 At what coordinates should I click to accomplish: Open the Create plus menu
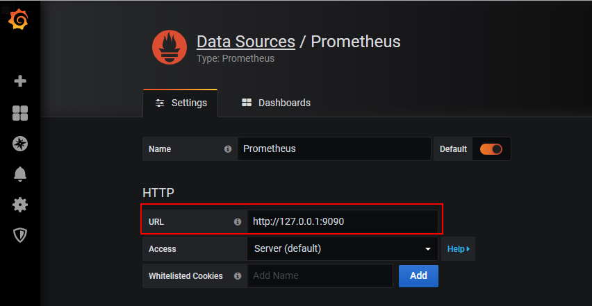click(x=20, y=81)
